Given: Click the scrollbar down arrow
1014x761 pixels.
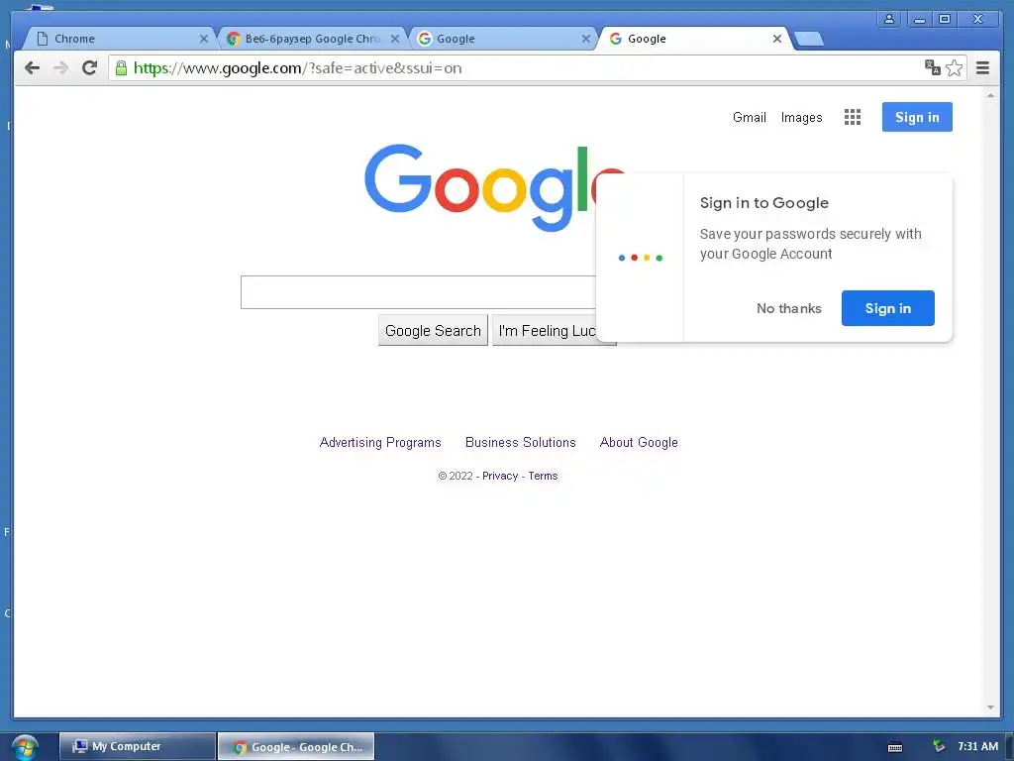Looking at the screenshot, I should point(990,707).
